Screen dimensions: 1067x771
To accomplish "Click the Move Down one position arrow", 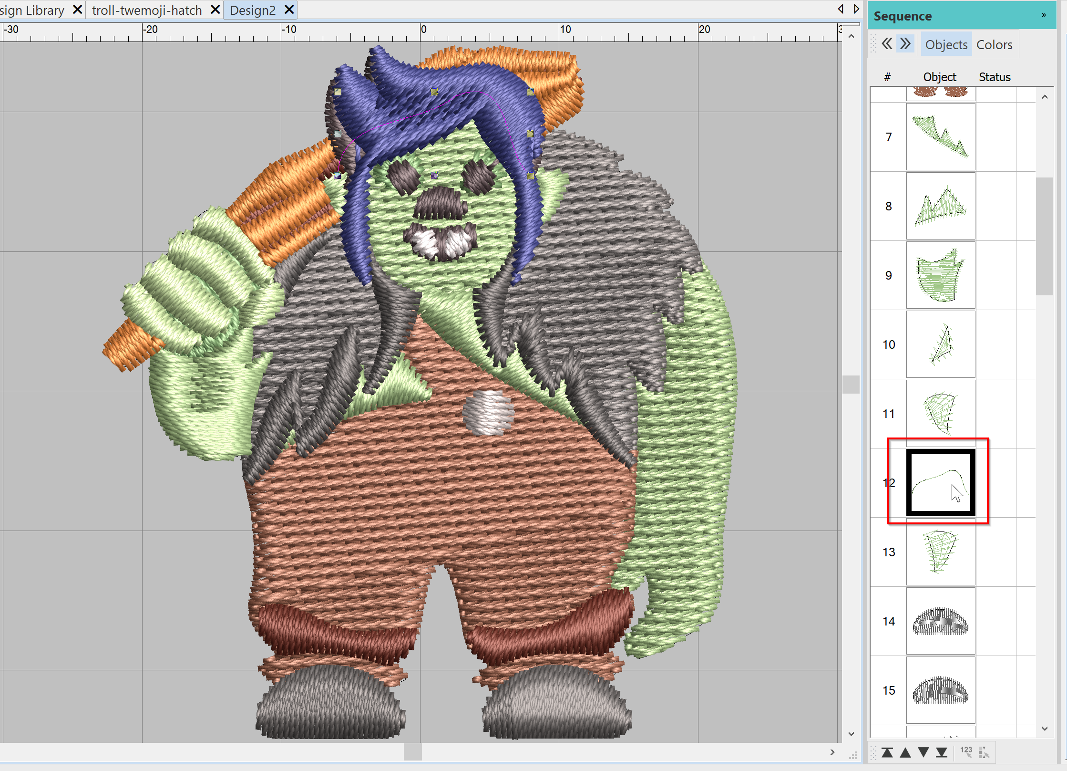I will click(923, 752).
